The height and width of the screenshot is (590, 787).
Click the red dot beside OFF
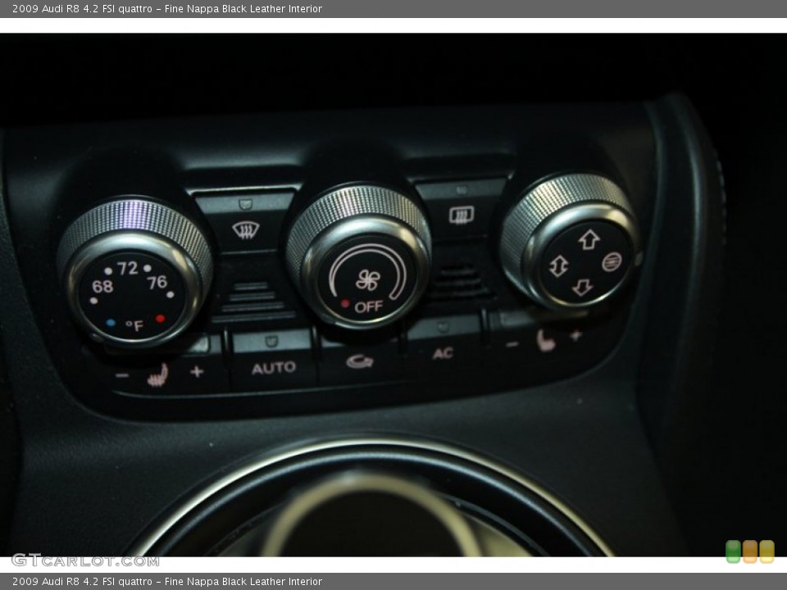point(345,303)
